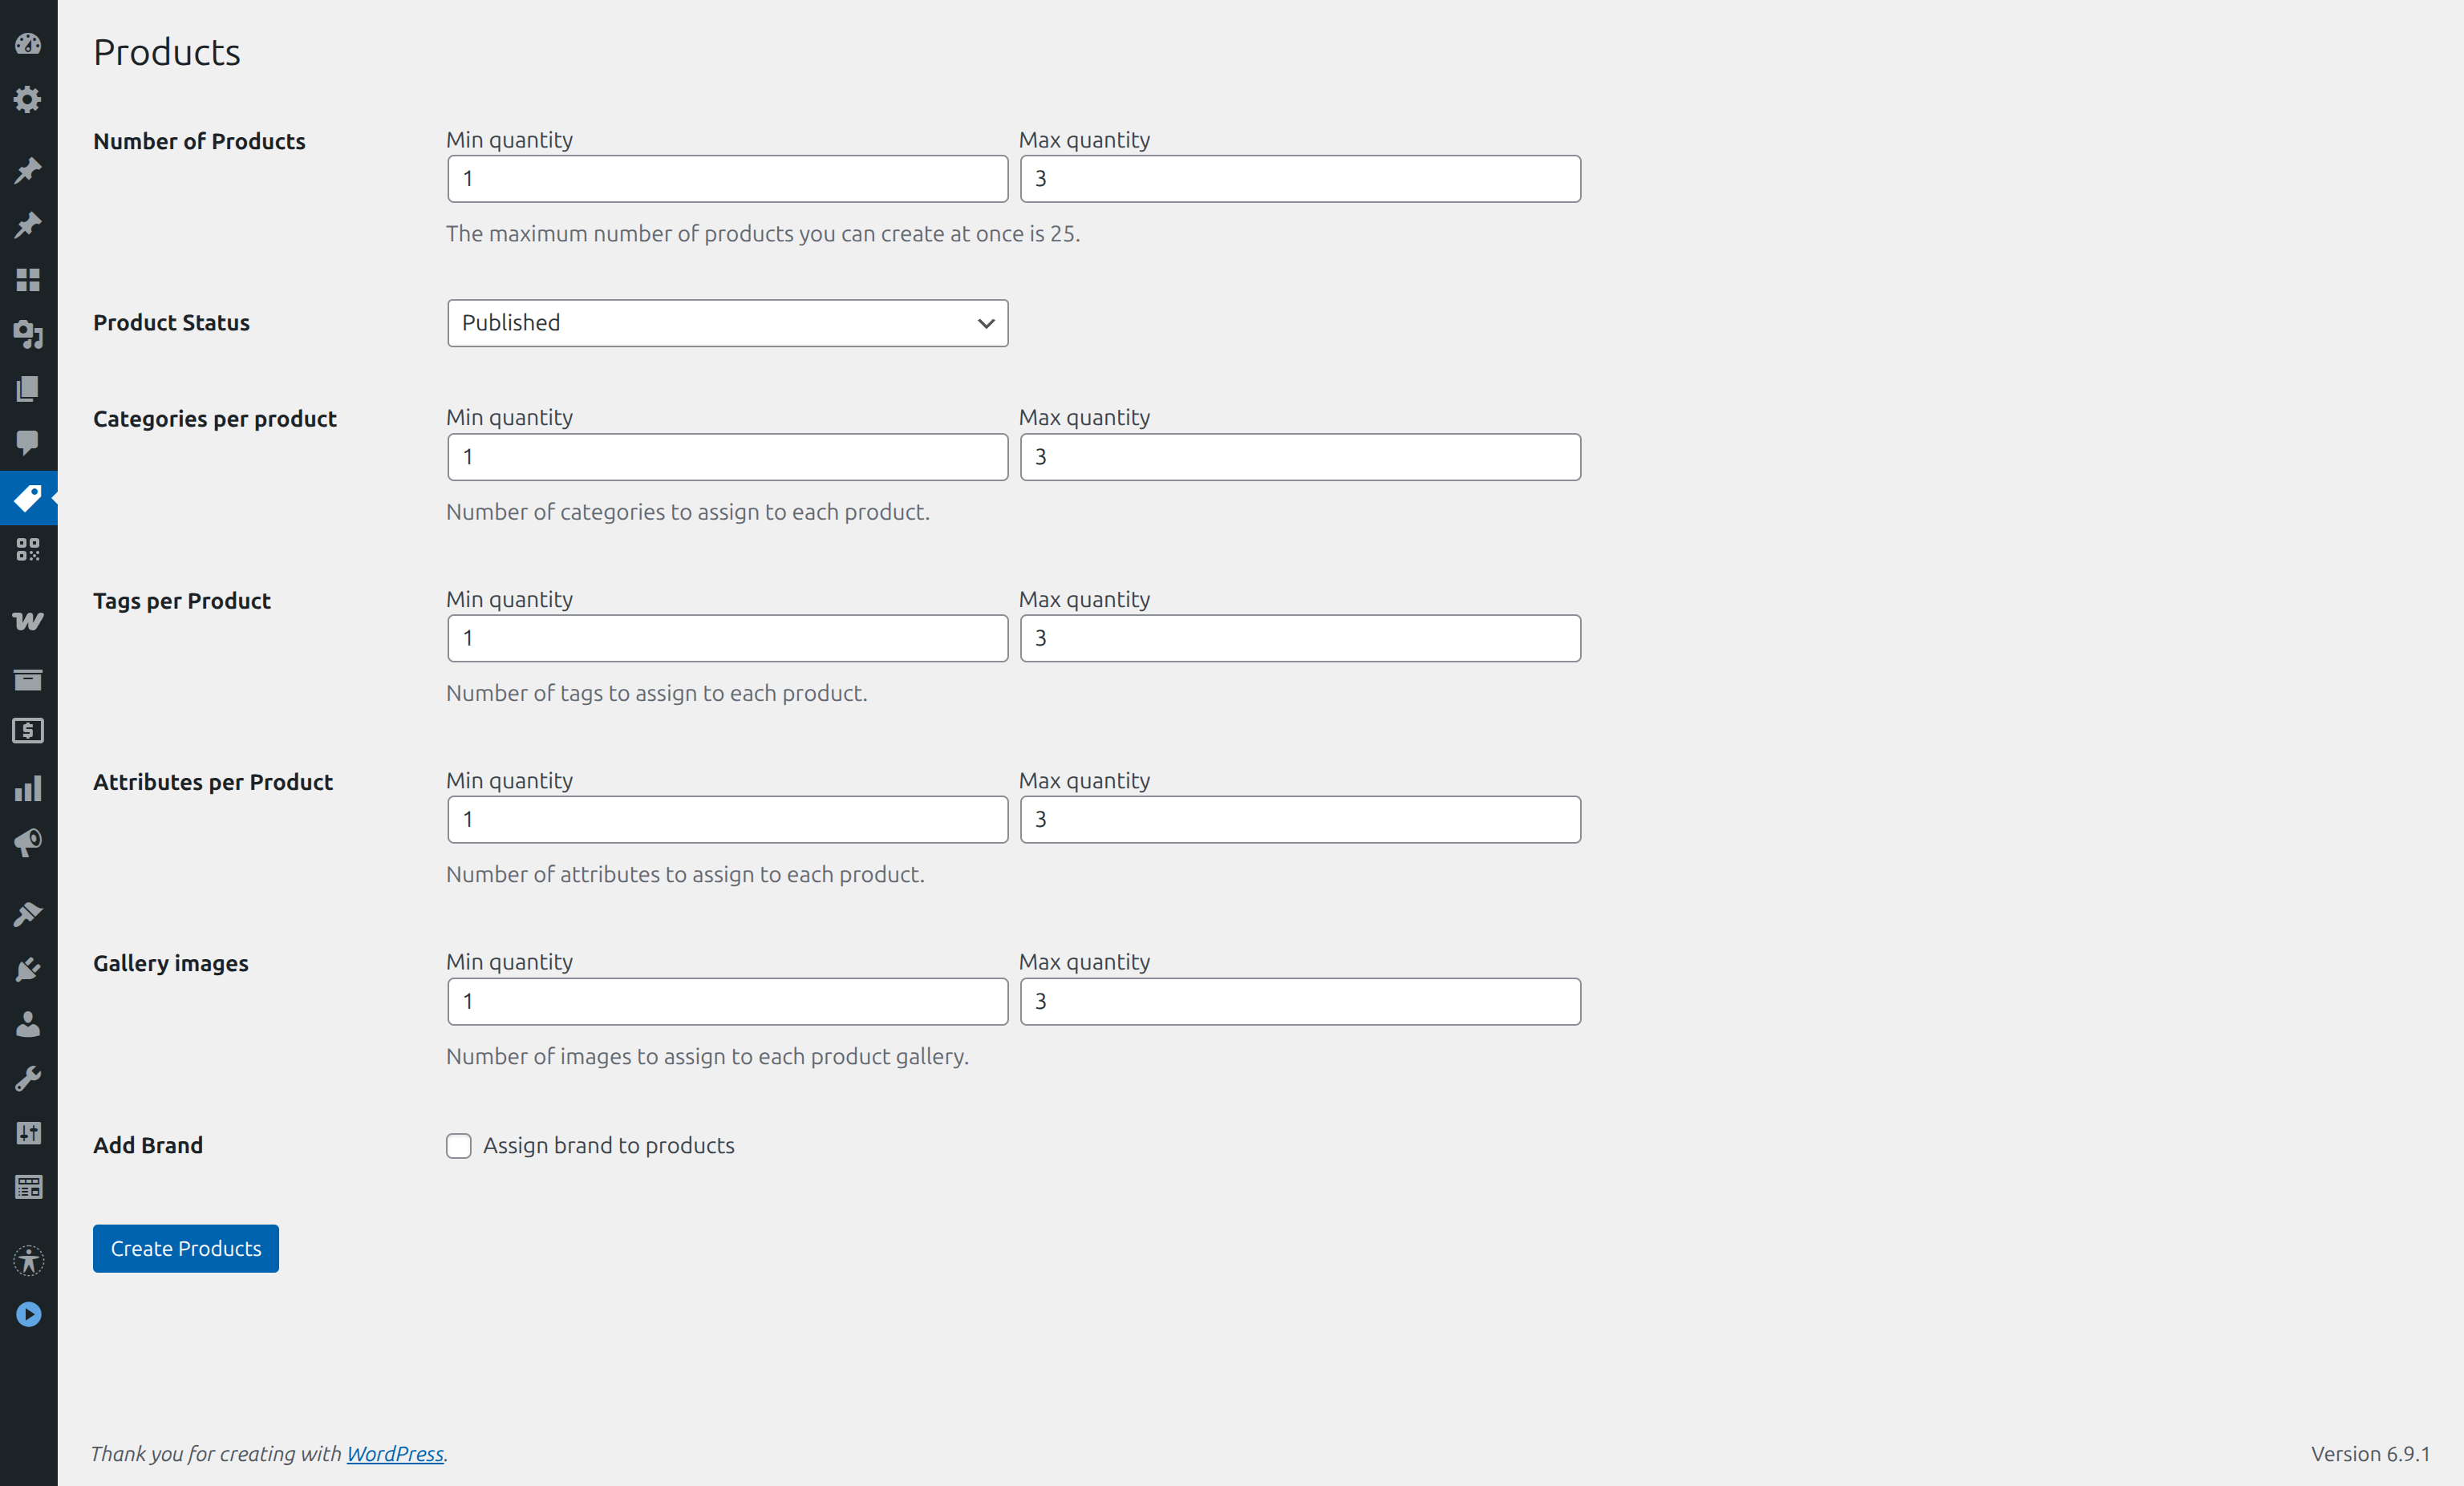Open the Analytics bar chart icon
The width and height of the screenshot is (2464, 1486).
pos(28,789)
